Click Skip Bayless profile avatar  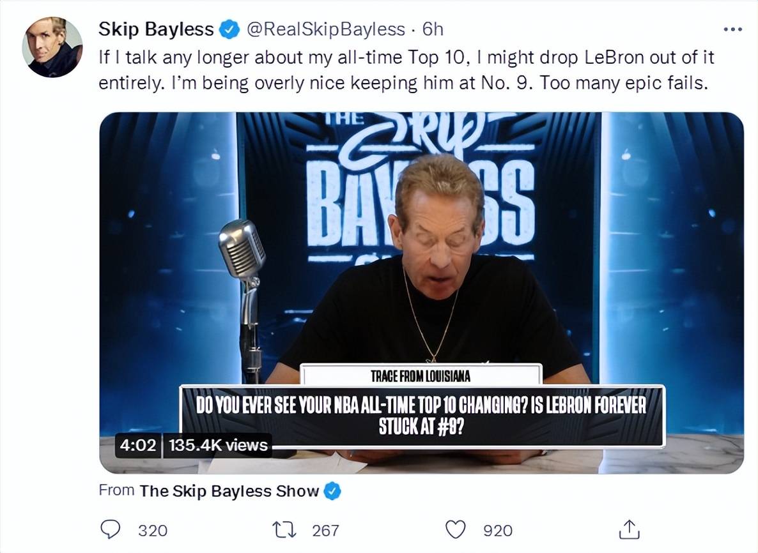(x=52, y=47)
